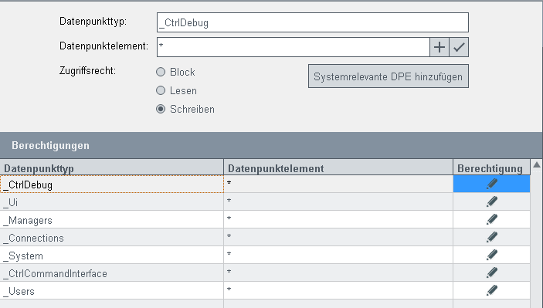This screenshot has height=308, width=543.
Task: Click the Systemrelevante DPE hinzufügen button
Action: [389, 76]
